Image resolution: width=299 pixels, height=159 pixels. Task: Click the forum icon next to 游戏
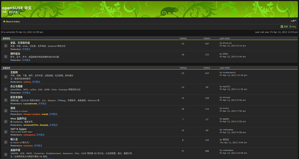[x=6, y=111]
